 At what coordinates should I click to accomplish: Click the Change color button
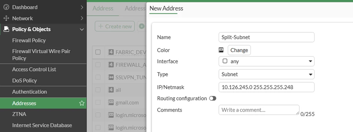point(239,50)
